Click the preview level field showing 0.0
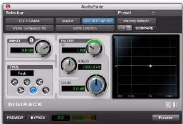 (x=61, y=118)
